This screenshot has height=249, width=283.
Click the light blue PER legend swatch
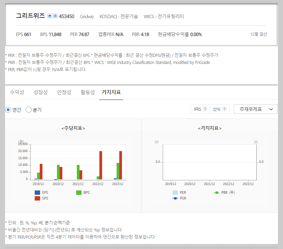[x=175, y=192]
